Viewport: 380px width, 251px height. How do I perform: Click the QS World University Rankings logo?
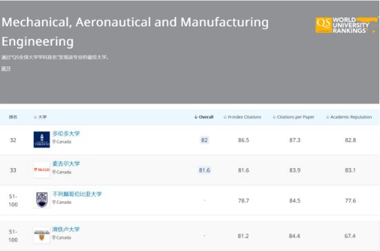tap(346, 25)
